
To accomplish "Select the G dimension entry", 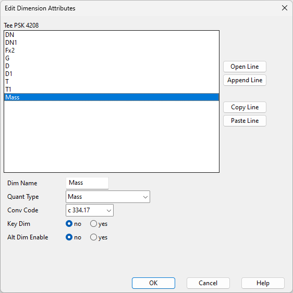I will 112,58.
